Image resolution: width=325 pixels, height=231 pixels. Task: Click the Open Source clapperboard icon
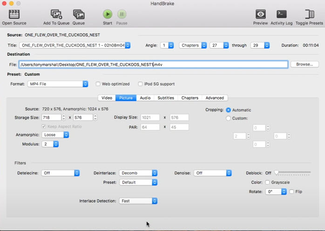coord(14,14)
